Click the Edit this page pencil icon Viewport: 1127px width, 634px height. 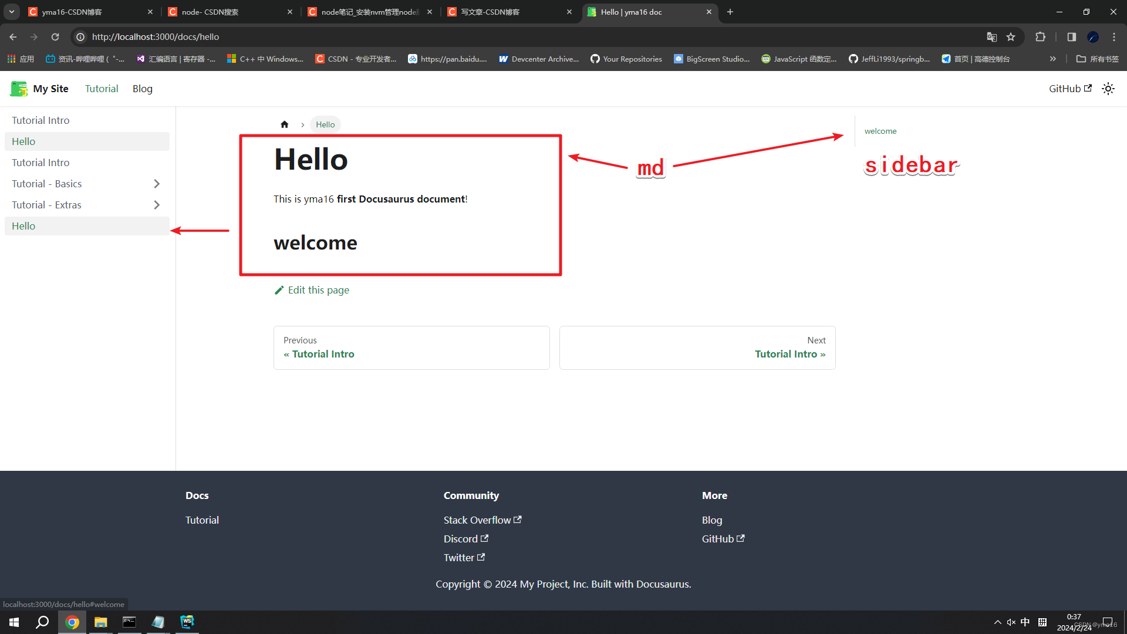[x=279, y=289]
